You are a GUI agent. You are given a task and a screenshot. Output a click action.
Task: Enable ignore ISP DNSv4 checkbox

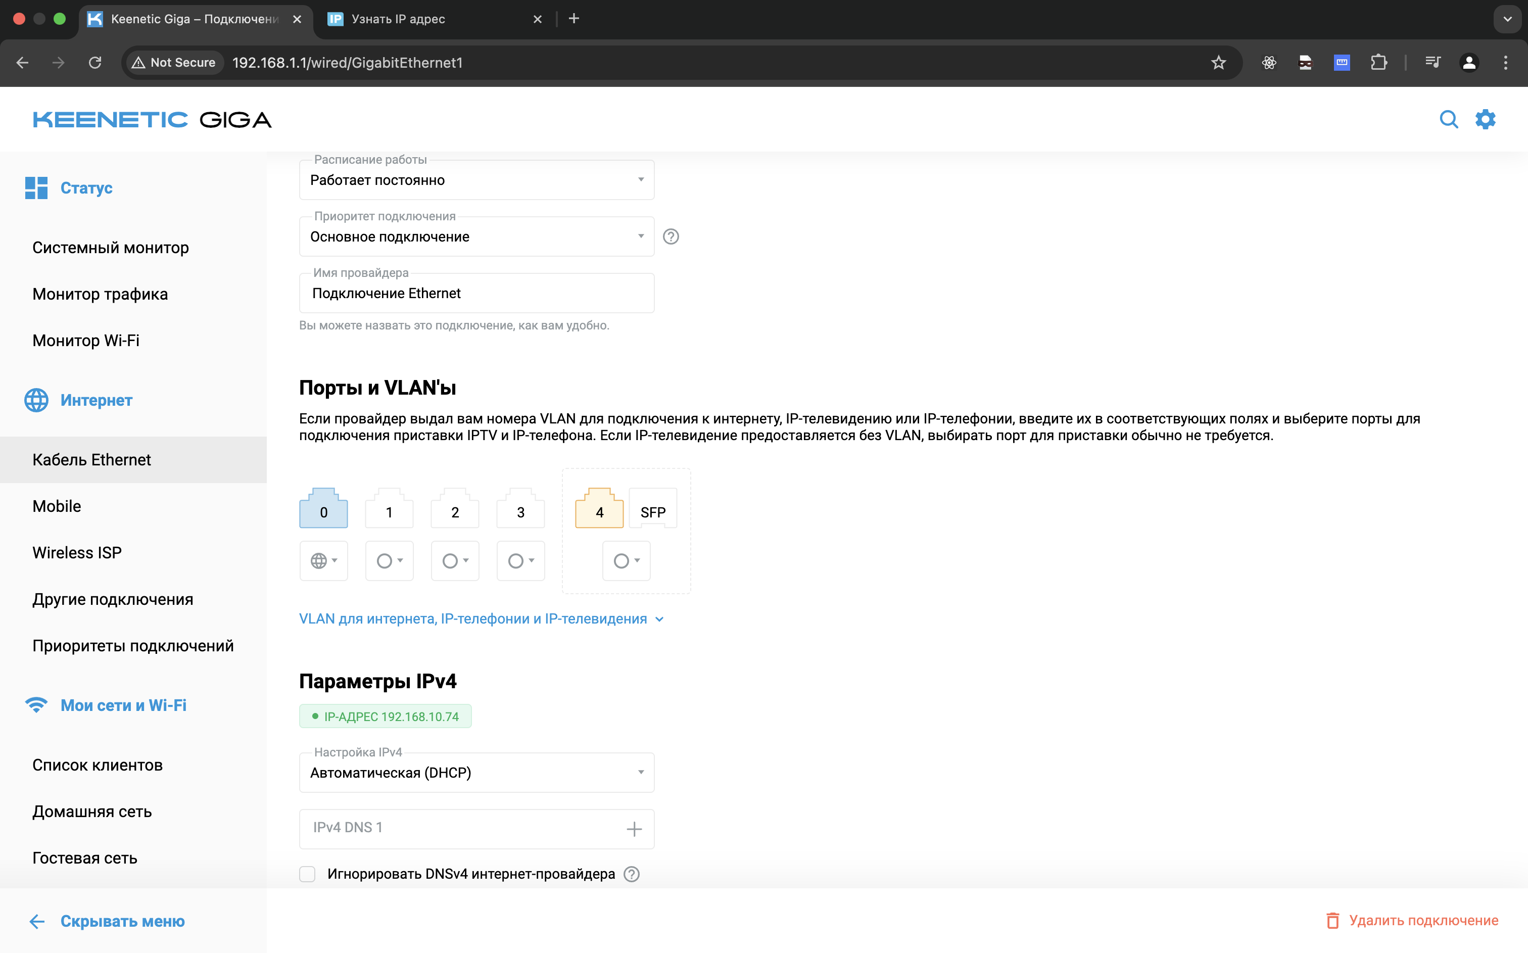[x=308, y=874]
